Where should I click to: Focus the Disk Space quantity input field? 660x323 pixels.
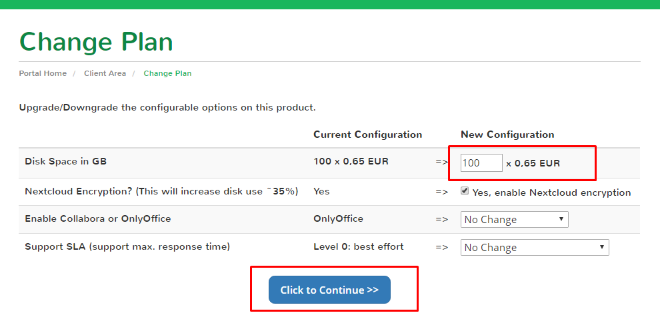[481, 162]
